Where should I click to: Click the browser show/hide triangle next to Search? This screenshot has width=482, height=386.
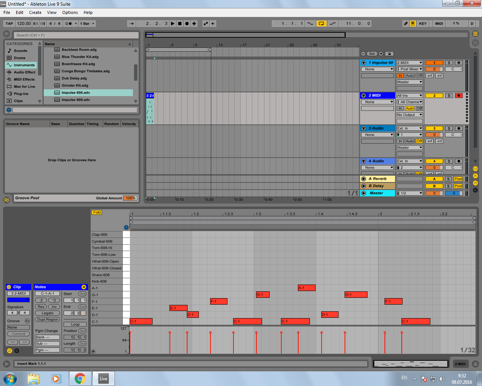click(6, 34)
